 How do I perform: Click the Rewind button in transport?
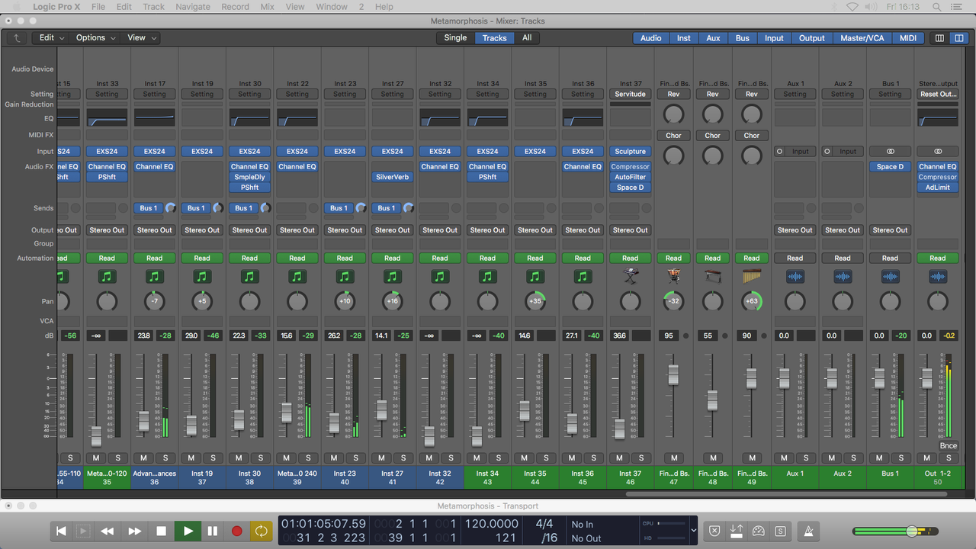coord(108,531)
